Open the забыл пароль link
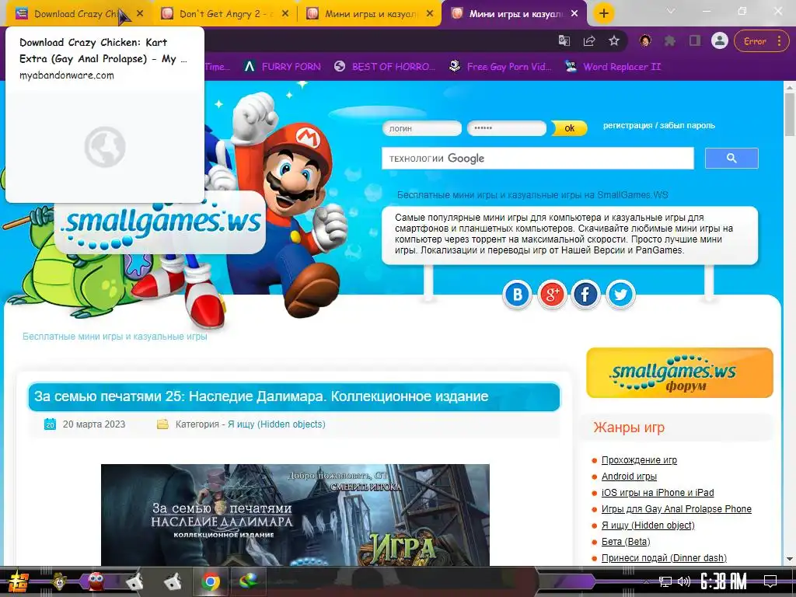 [687, 125]
